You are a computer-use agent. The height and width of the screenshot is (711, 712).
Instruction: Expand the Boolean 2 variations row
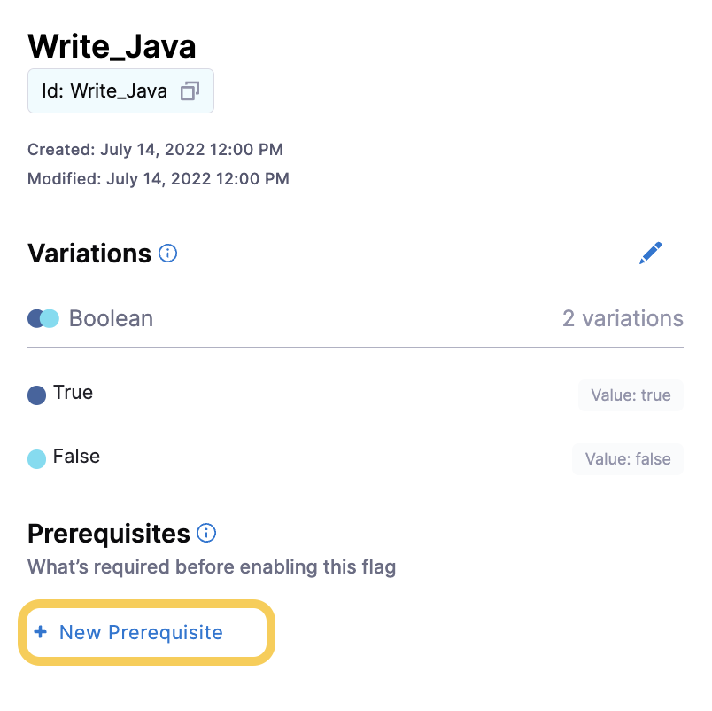[x=354, y=318]
